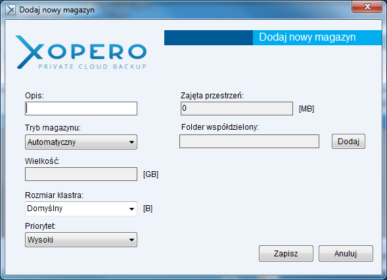The width and height of the screenshot is (387, 280).
Task: Cancel with the Anuluj button
Action: (346, 253)
